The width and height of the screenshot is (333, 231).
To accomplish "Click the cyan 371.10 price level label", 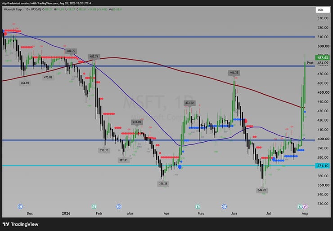I will tap(323, 166).
